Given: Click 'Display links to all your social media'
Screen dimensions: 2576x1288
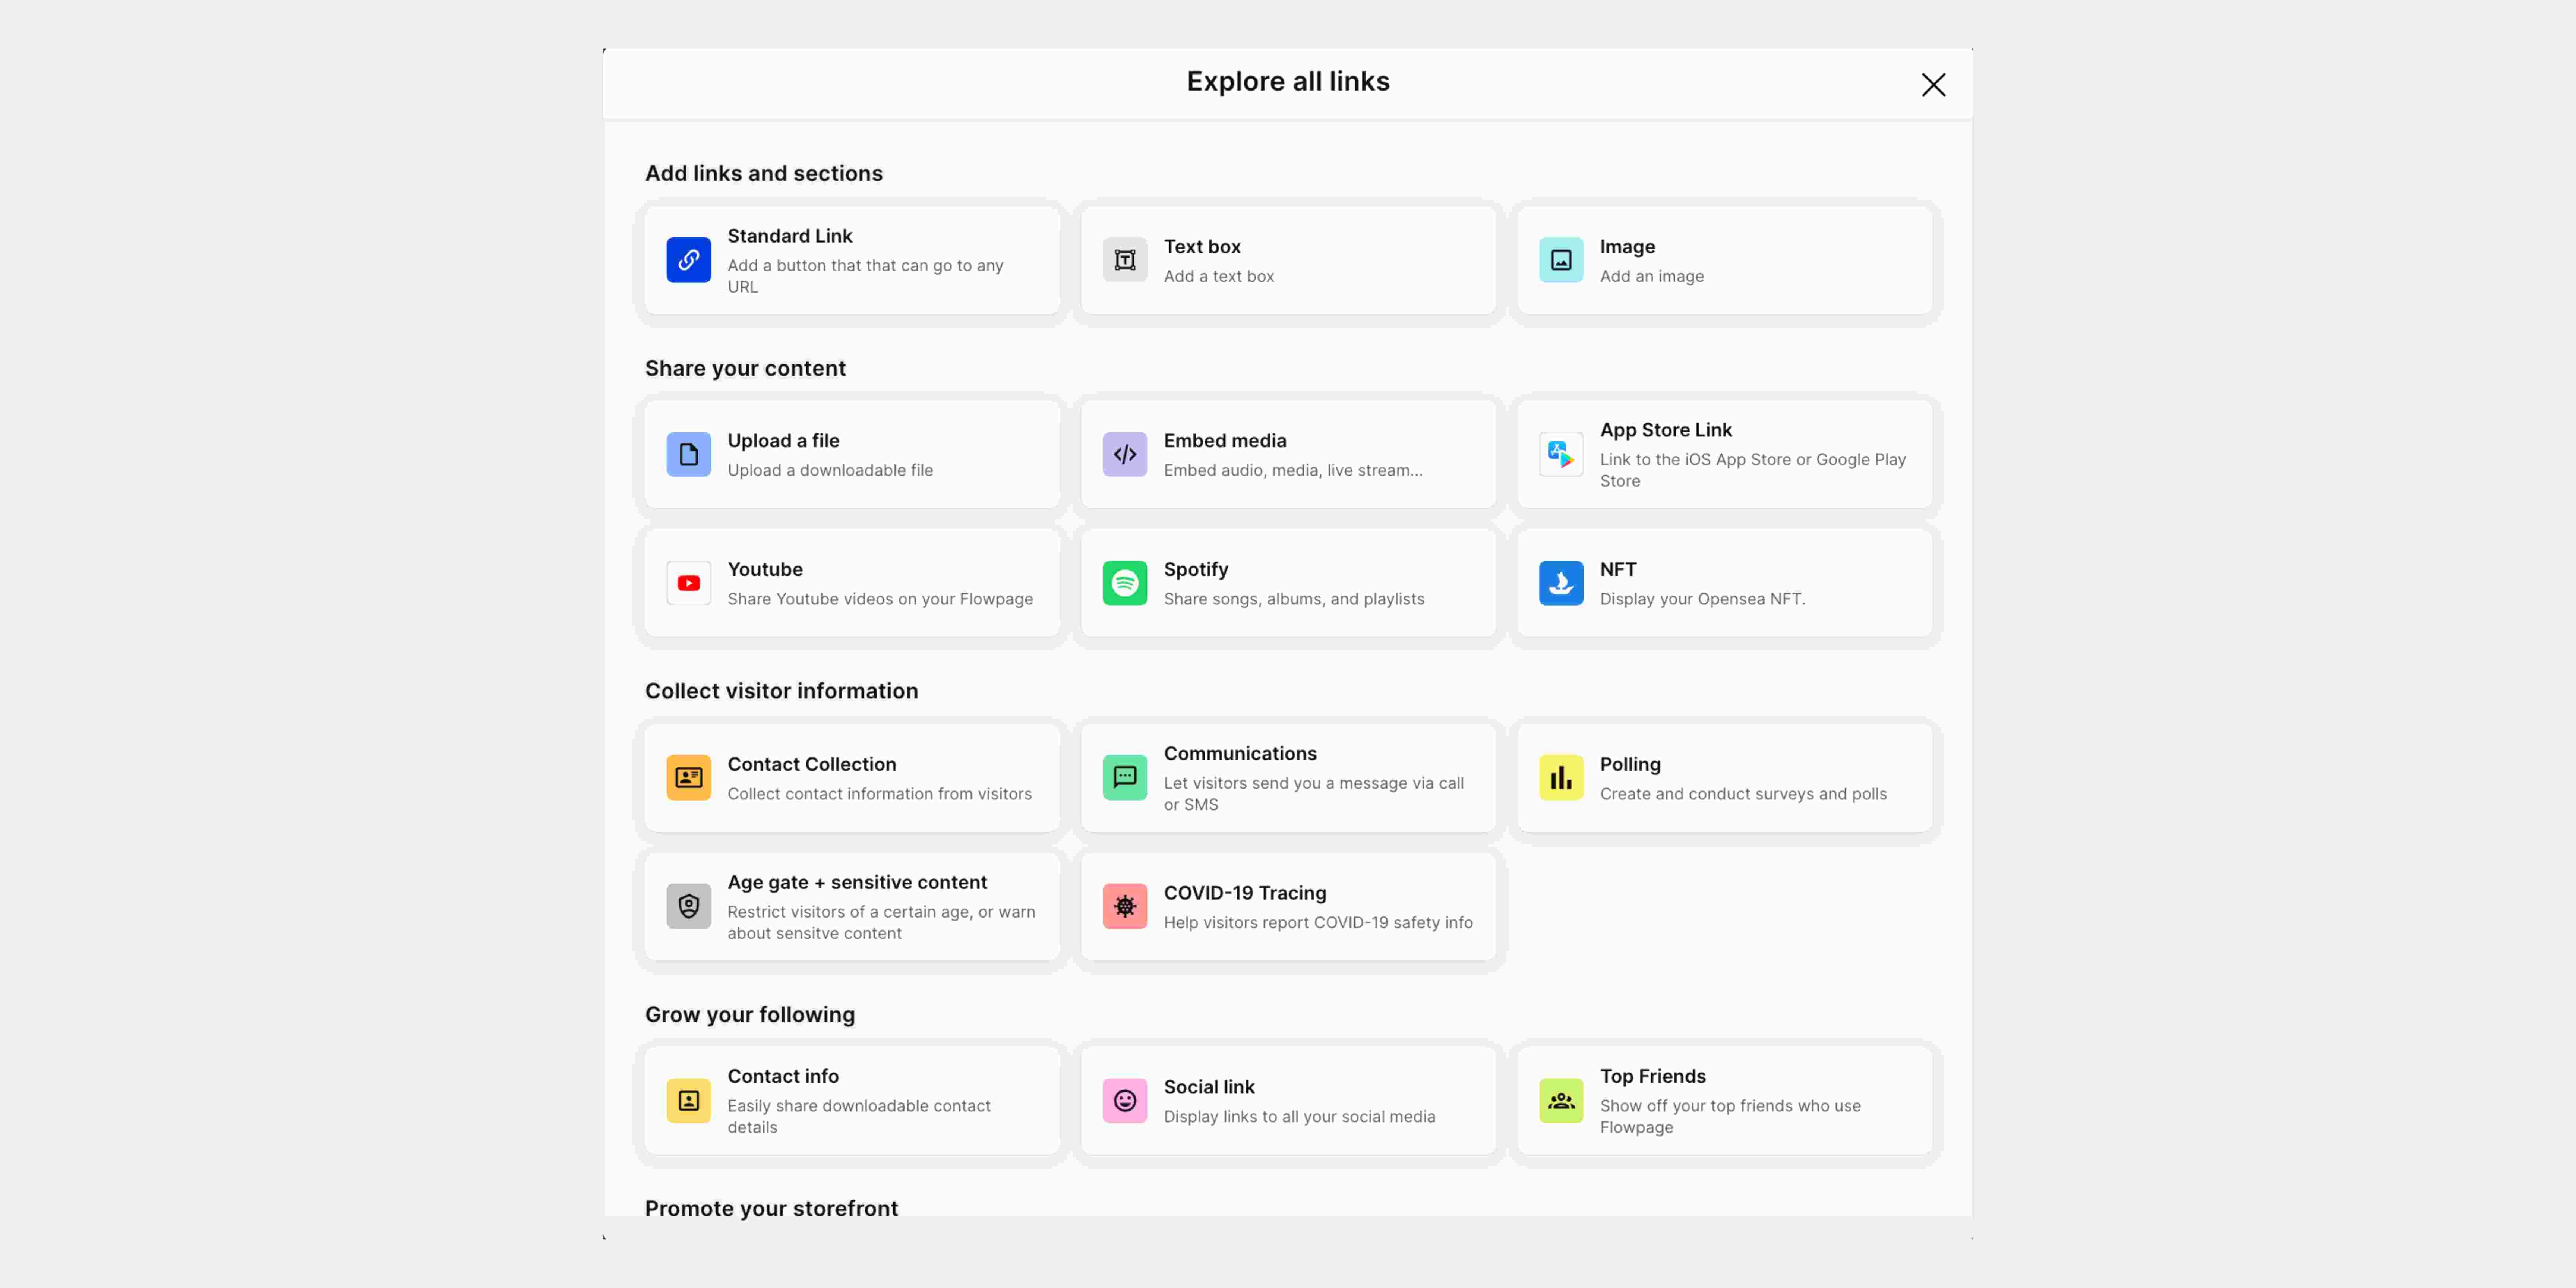Looking at the screenshot, I should click(x=1299, y=1117).
